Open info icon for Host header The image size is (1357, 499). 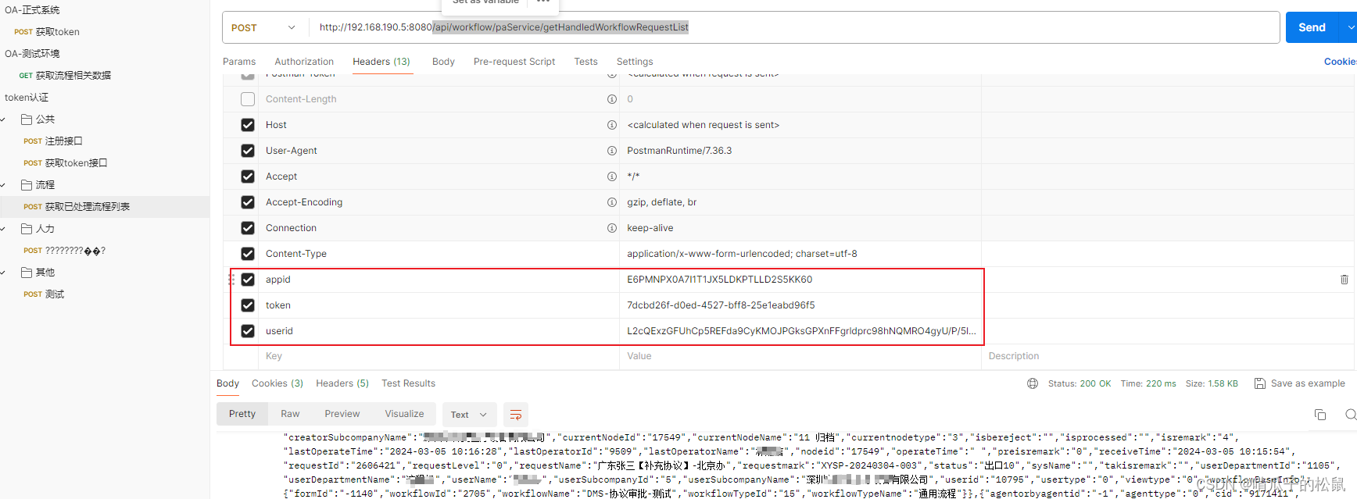tap(612, 125)
